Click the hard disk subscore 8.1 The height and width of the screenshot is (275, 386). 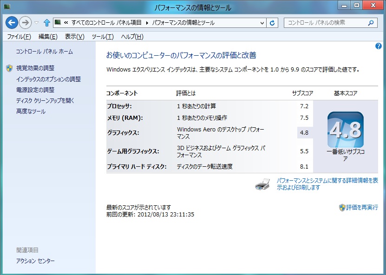(304, 167)
